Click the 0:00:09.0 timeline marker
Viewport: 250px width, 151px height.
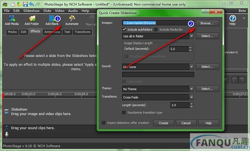(x=81, y=94)
